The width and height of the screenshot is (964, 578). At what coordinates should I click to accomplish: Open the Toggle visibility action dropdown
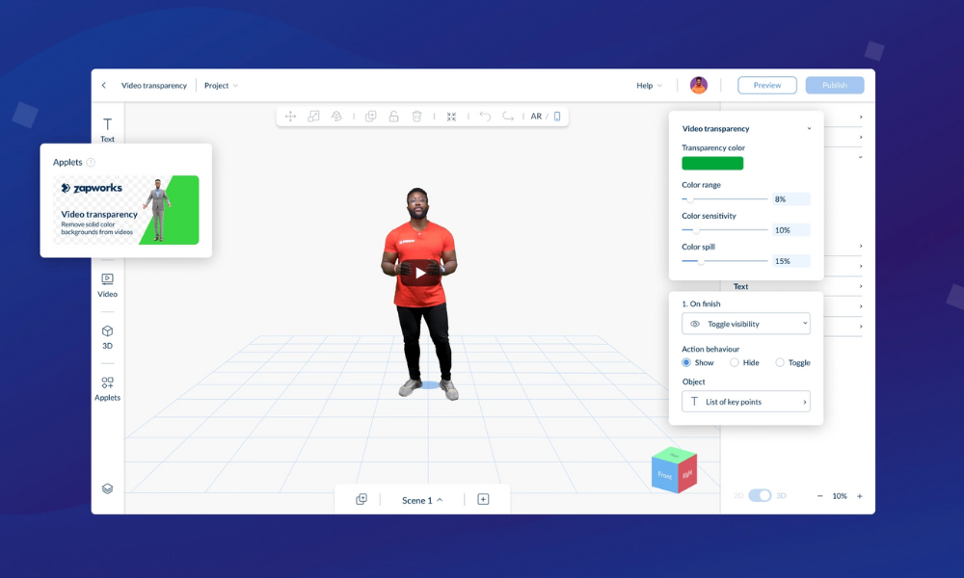746,324
